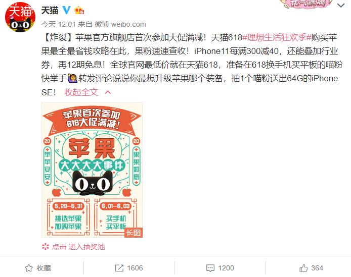Screen dimensions: 351x277
Task: Click the 天猫 account name
Action: pos(50,10)
